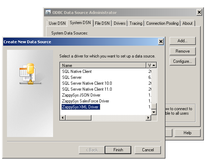Click the data source wizard graphic icon

(x=30, y=74)
